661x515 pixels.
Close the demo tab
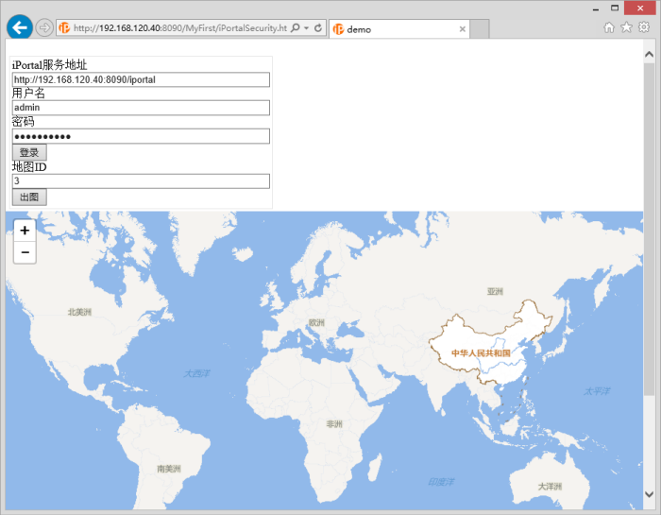pos(462,29)
